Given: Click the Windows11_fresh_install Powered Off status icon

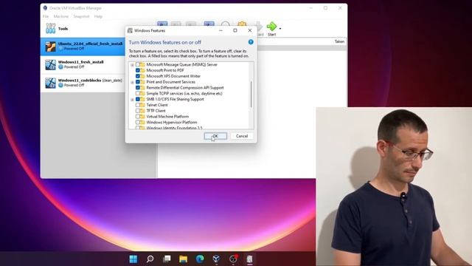Looking at the screenshot, I should [60, 67].
